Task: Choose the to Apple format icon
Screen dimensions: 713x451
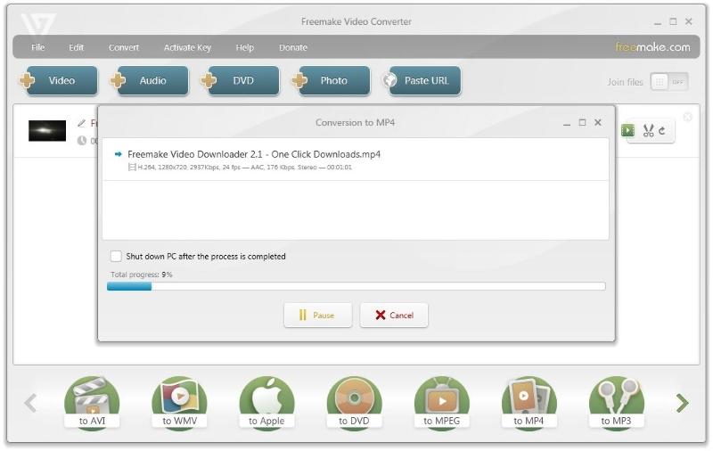Action: coord(266,402)
